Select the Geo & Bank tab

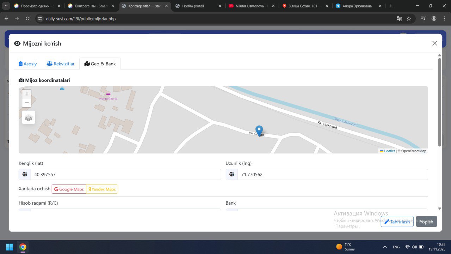click(x=100, y=64)
